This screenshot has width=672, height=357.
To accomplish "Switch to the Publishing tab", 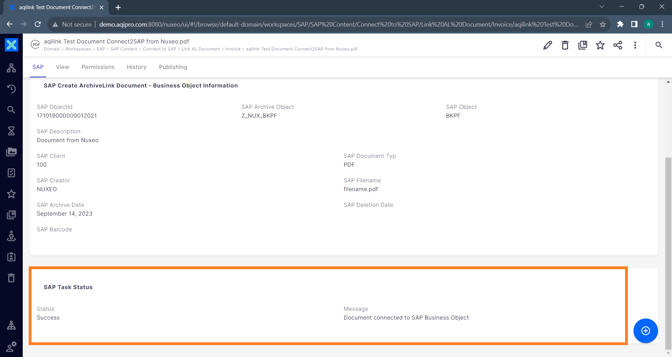I will tap(173, 67).
